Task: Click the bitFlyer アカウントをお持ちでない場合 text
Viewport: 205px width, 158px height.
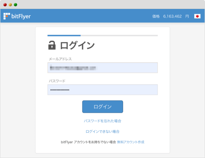Action: click(88, 142)
